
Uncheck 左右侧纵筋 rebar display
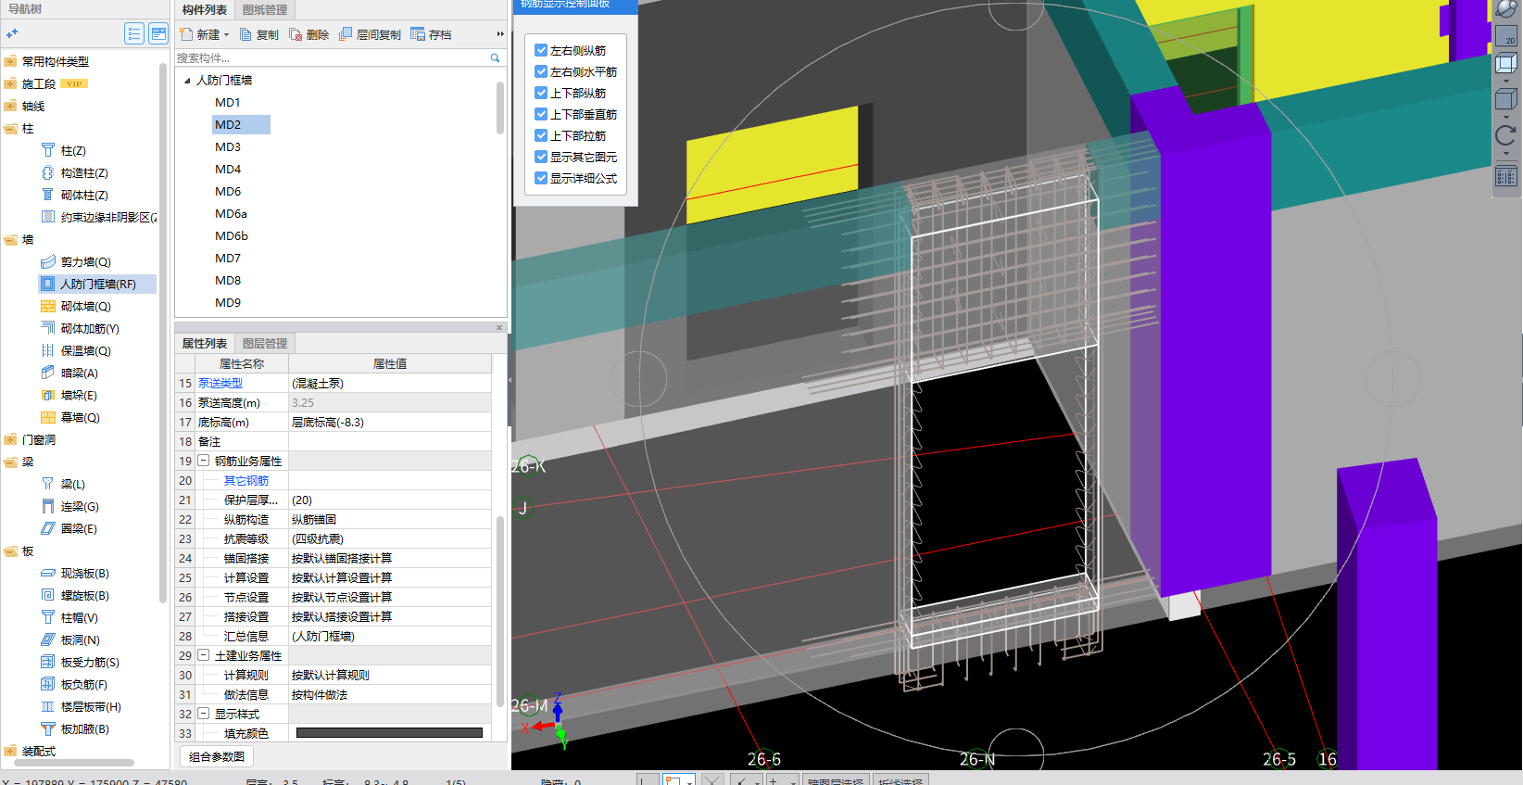click(541, 50)
